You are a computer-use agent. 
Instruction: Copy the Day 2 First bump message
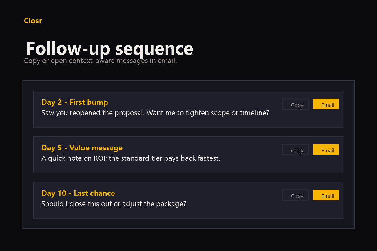click(295, 104)
